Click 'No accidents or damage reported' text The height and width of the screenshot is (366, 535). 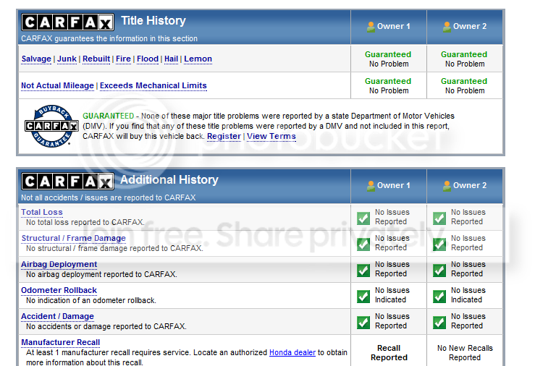coord(106,326)
